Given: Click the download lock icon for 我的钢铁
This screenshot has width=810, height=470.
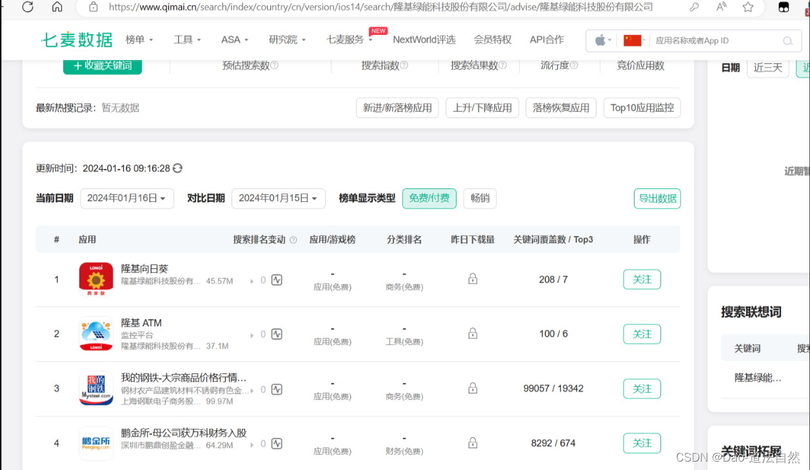Looking at the screenshot, I should coord(473,388).
